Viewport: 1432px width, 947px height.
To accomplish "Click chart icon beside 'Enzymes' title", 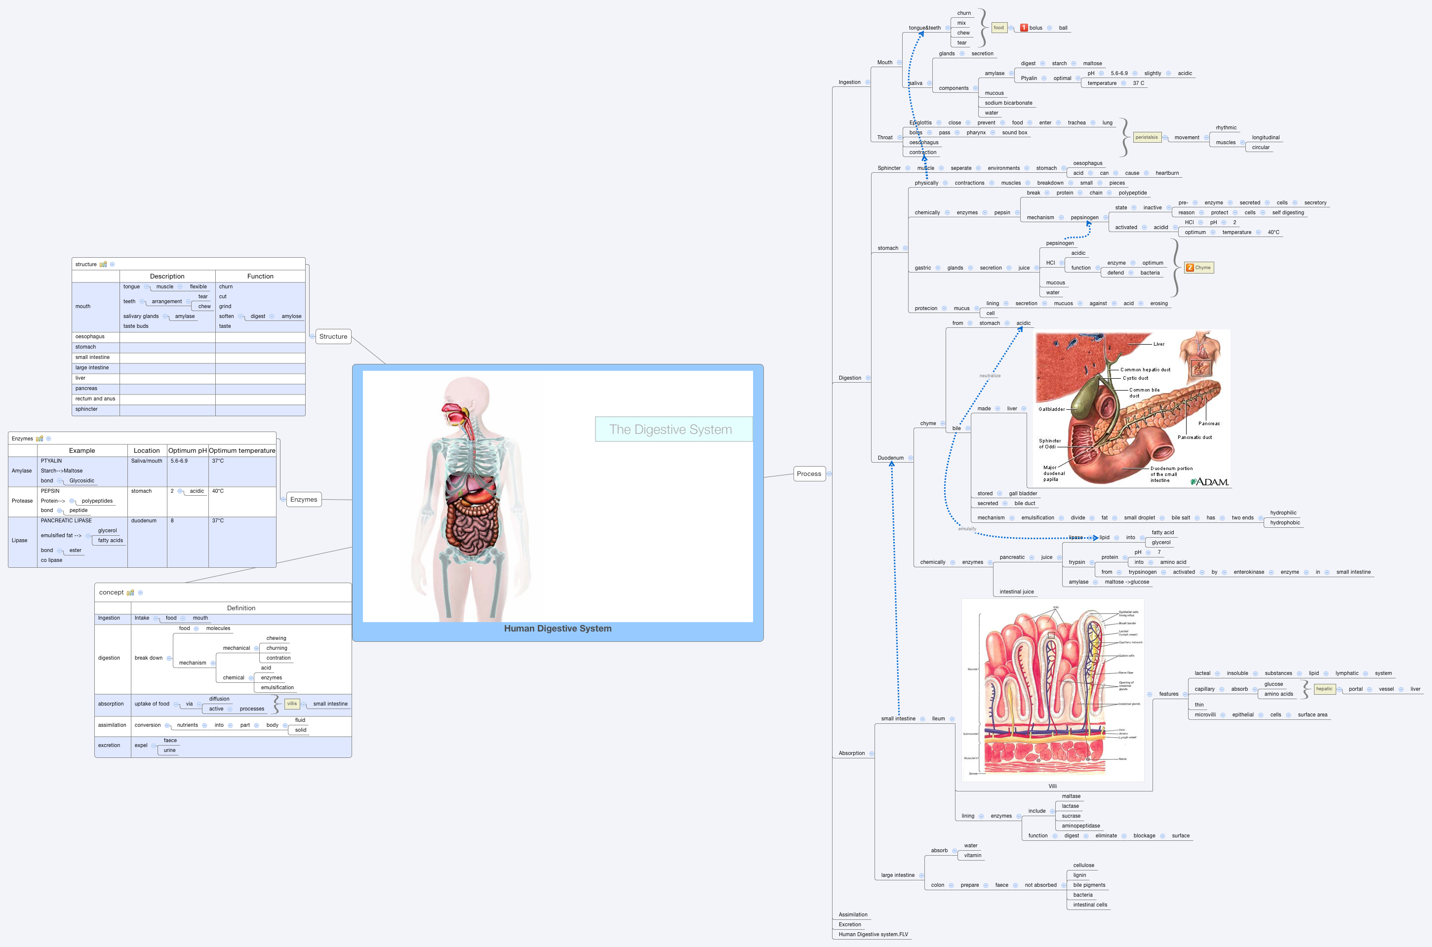I will 40,439.
